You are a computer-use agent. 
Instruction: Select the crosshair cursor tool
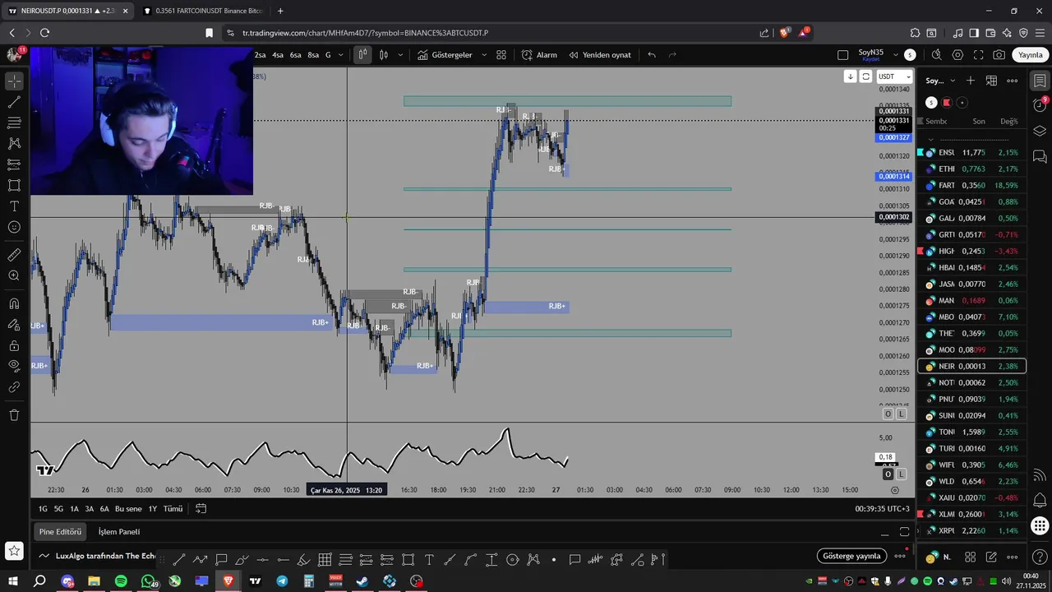click(x=14, y=81)
